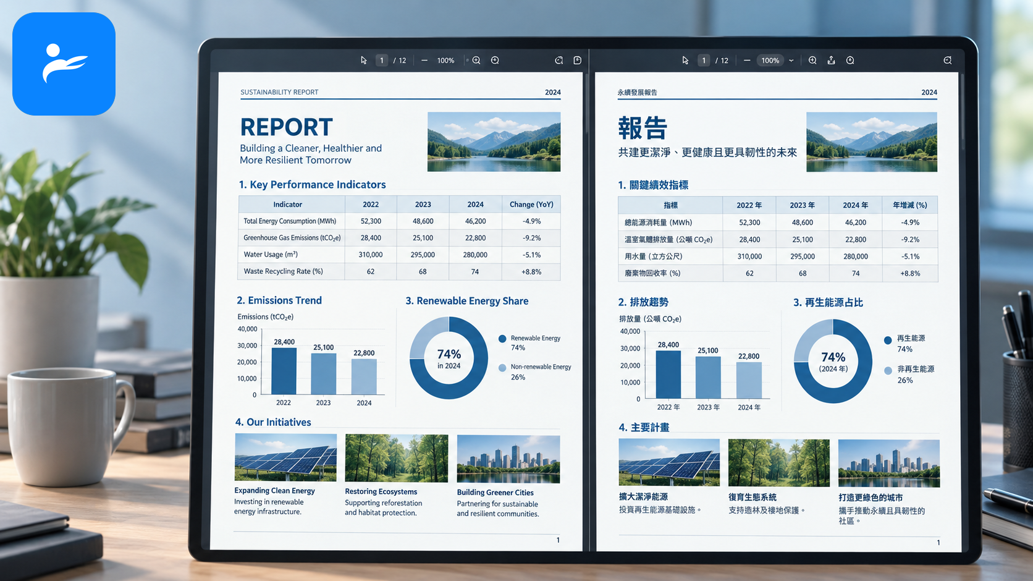The image size is (1033, 581).
Task: Click the magnifier right of the share icon
Action: [x=850, y=61]
